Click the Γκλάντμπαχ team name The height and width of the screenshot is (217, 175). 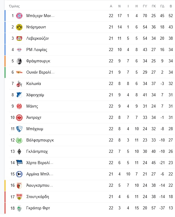click(37, 152)
